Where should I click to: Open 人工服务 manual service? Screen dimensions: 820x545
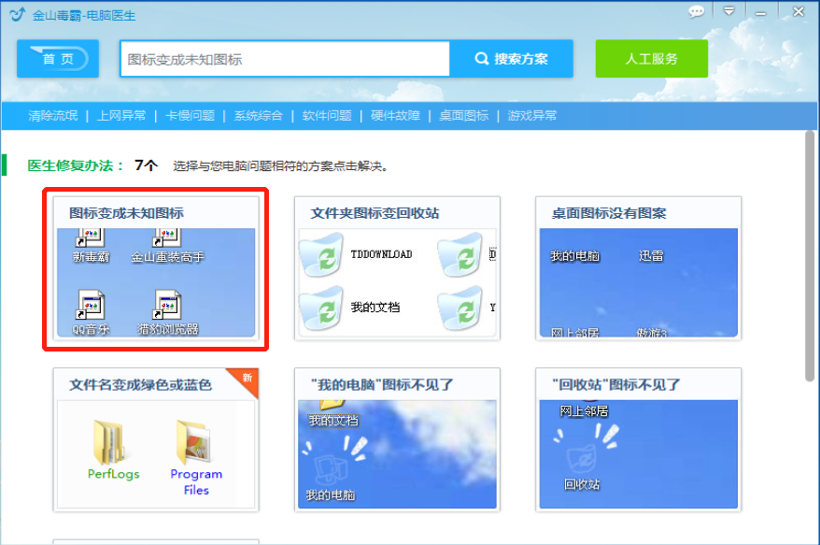click(652, 59)
